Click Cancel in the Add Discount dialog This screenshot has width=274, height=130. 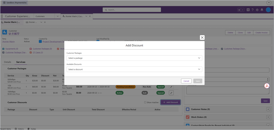click(186, 81)
